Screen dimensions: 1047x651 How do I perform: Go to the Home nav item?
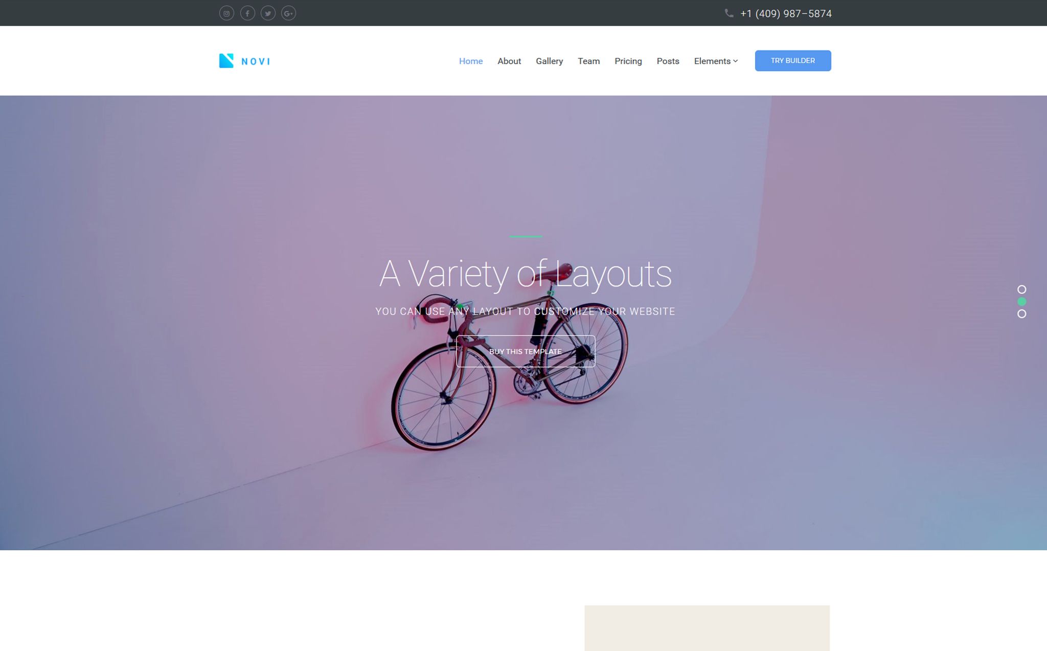click(471, 61)
